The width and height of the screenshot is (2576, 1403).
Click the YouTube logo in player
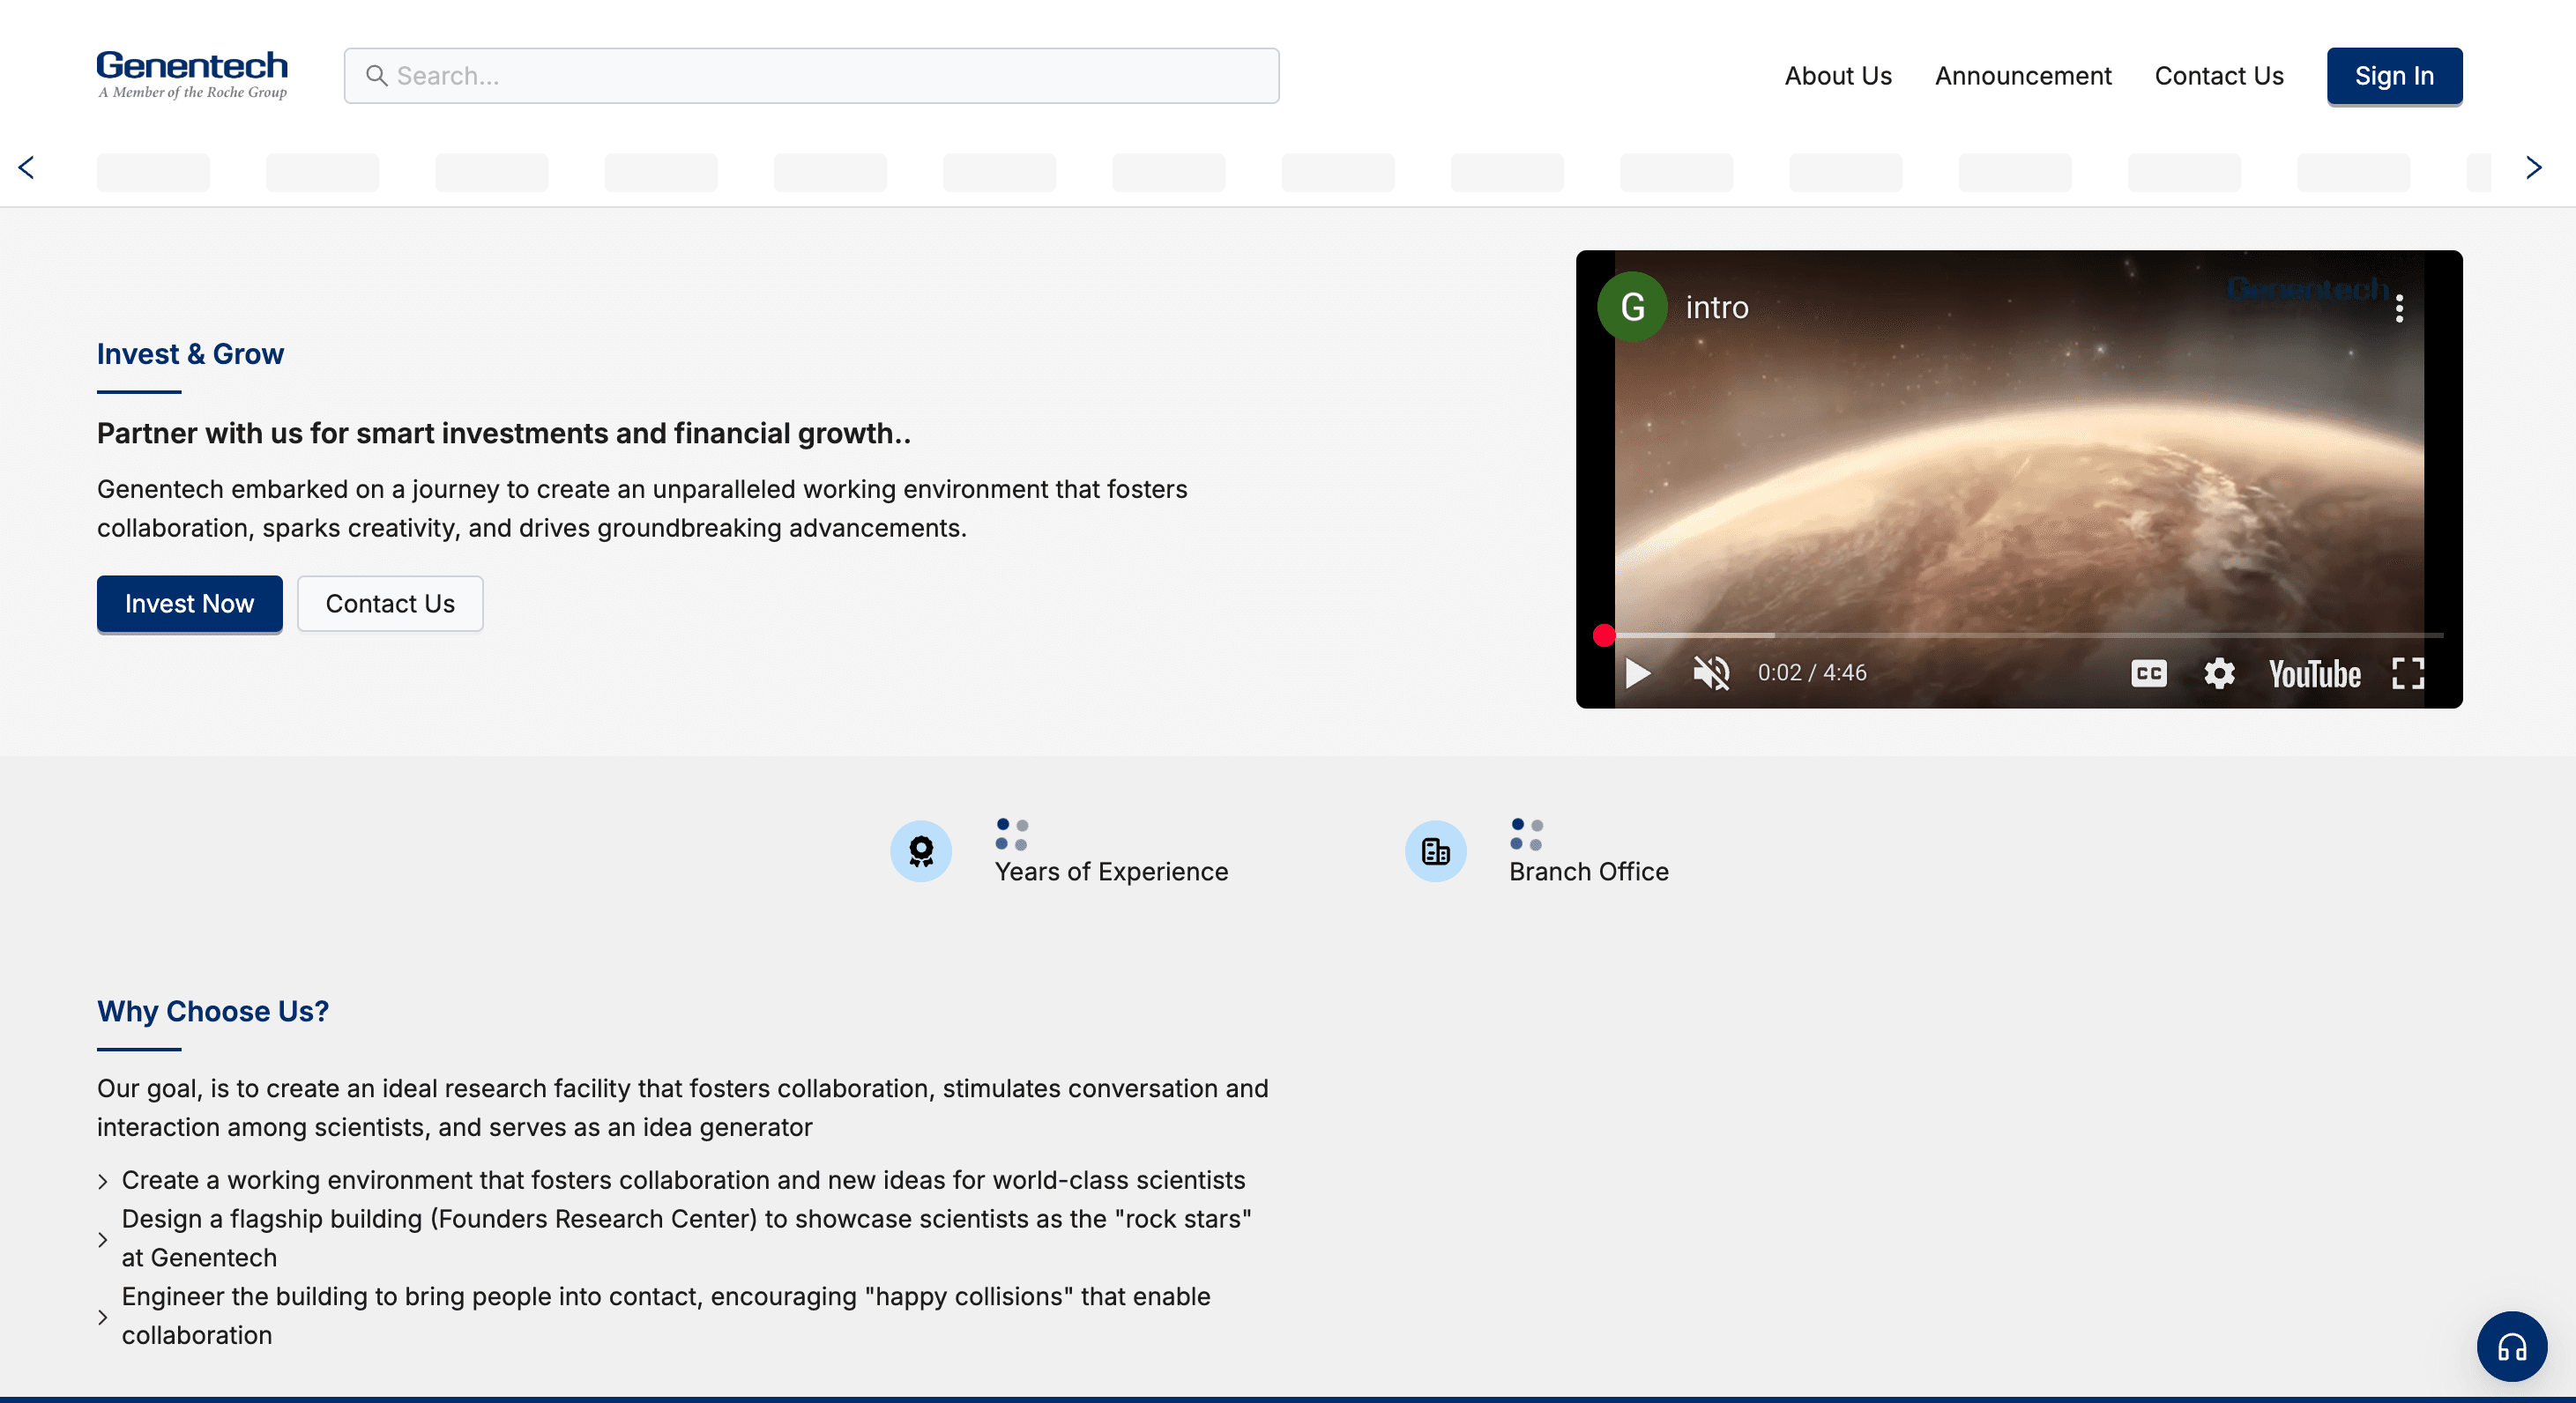[x=2314, y=674]
